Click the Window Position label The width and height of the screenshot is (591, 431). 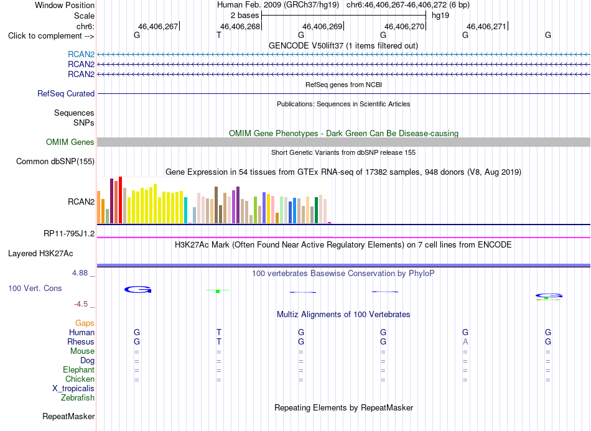click(65, 5)
